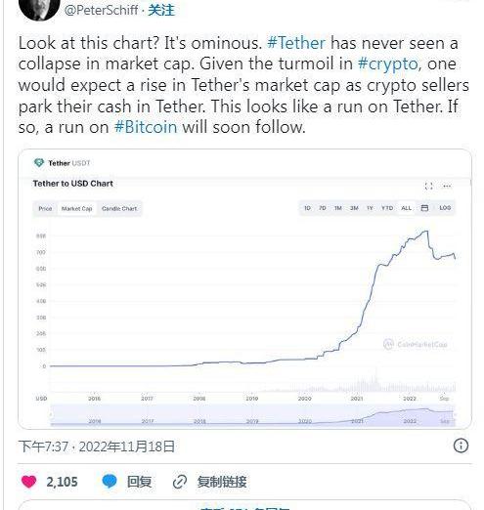Viewport: 484px width, 510px height.
Task: Click the blue reply bubble icon
Action: click(110, 481)
